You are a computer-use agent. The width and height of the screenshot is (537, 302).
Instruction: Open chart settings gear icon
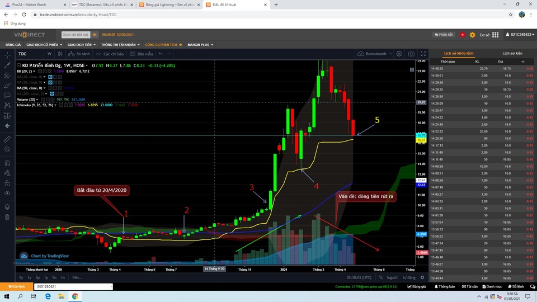pyautogui.click(x=399, y=54)
